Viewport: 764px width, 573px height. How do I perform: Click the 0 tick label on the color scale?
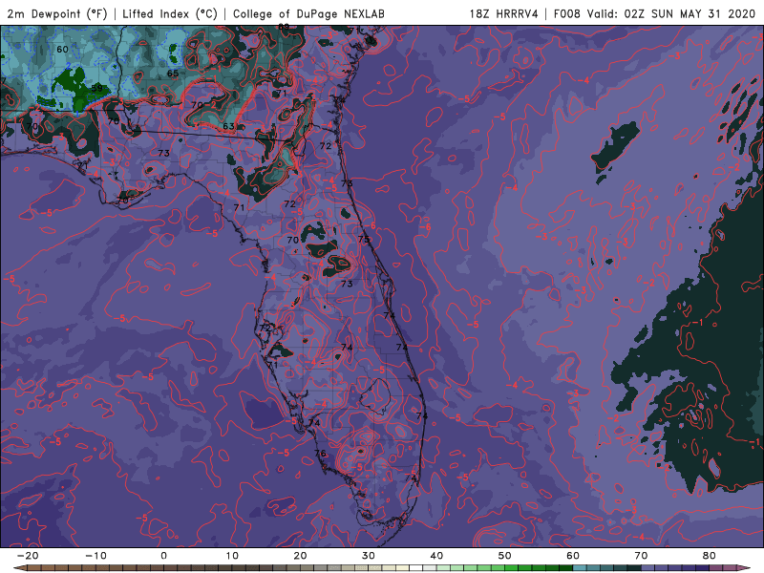(x=163, y=556)
